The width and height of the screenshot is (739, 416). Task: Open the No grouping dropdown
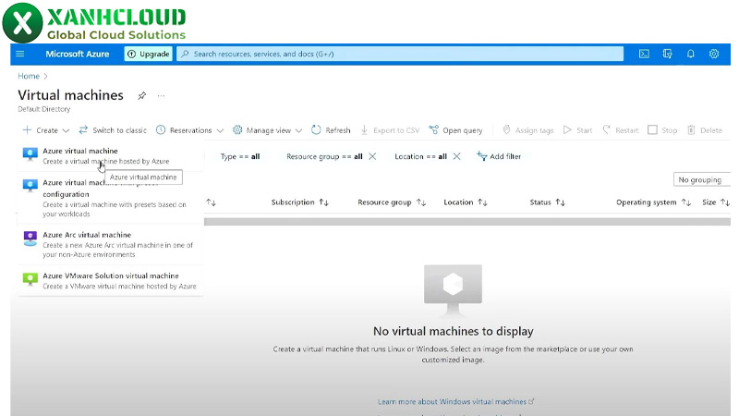pos(702,179)
